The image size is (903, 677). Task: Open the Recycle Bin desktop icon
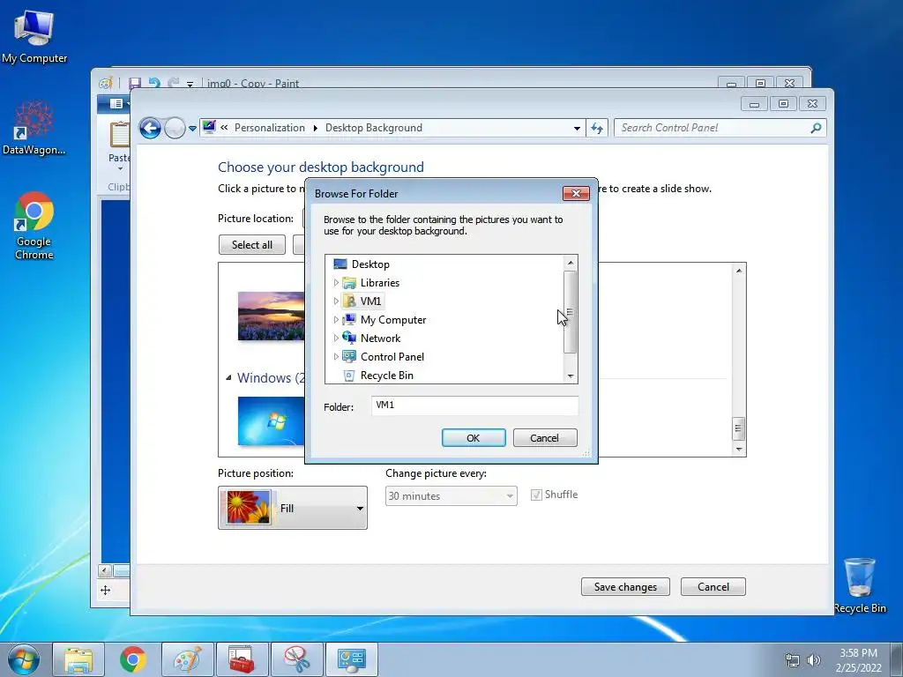859,585
